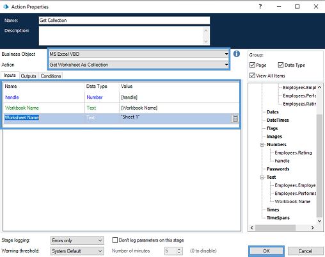Switch to the Conditions tab
Image resolution: width=325 pixels, height=257 pixels.
(51, 76)
